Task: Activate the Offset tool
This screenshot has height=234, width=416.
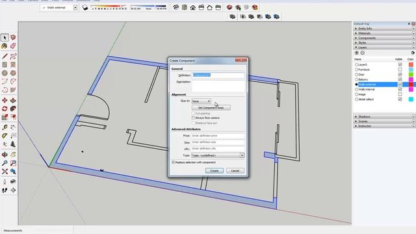Action: pos(13,117)
